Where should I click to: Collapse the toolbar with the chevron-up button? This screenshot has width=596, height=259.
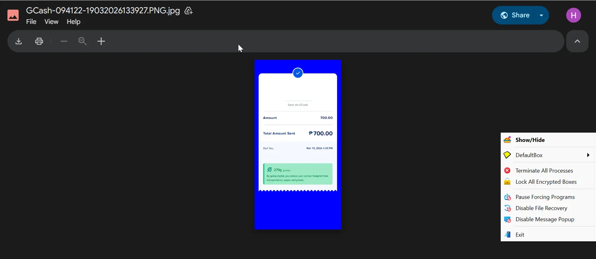(577, 41)
